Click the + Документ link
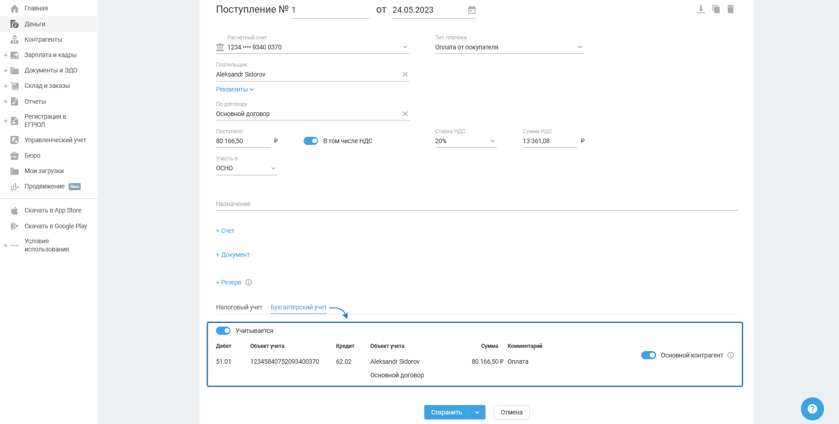This screenshot has height=424, width=839. pyautogui.click(x=233, y=255)
